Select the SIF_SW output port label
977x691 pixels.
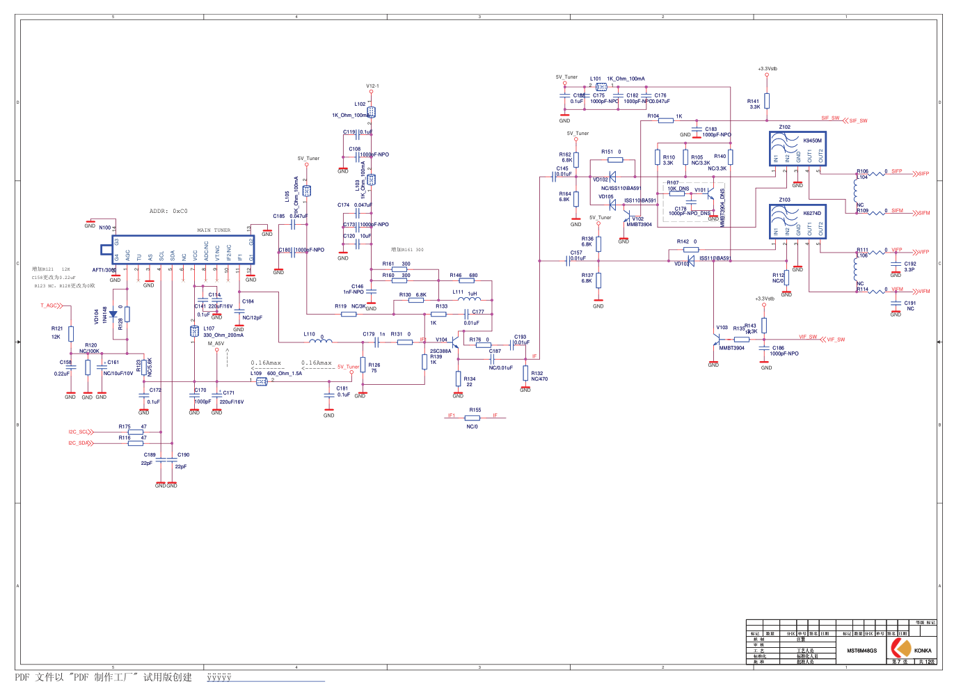[858, 121]
